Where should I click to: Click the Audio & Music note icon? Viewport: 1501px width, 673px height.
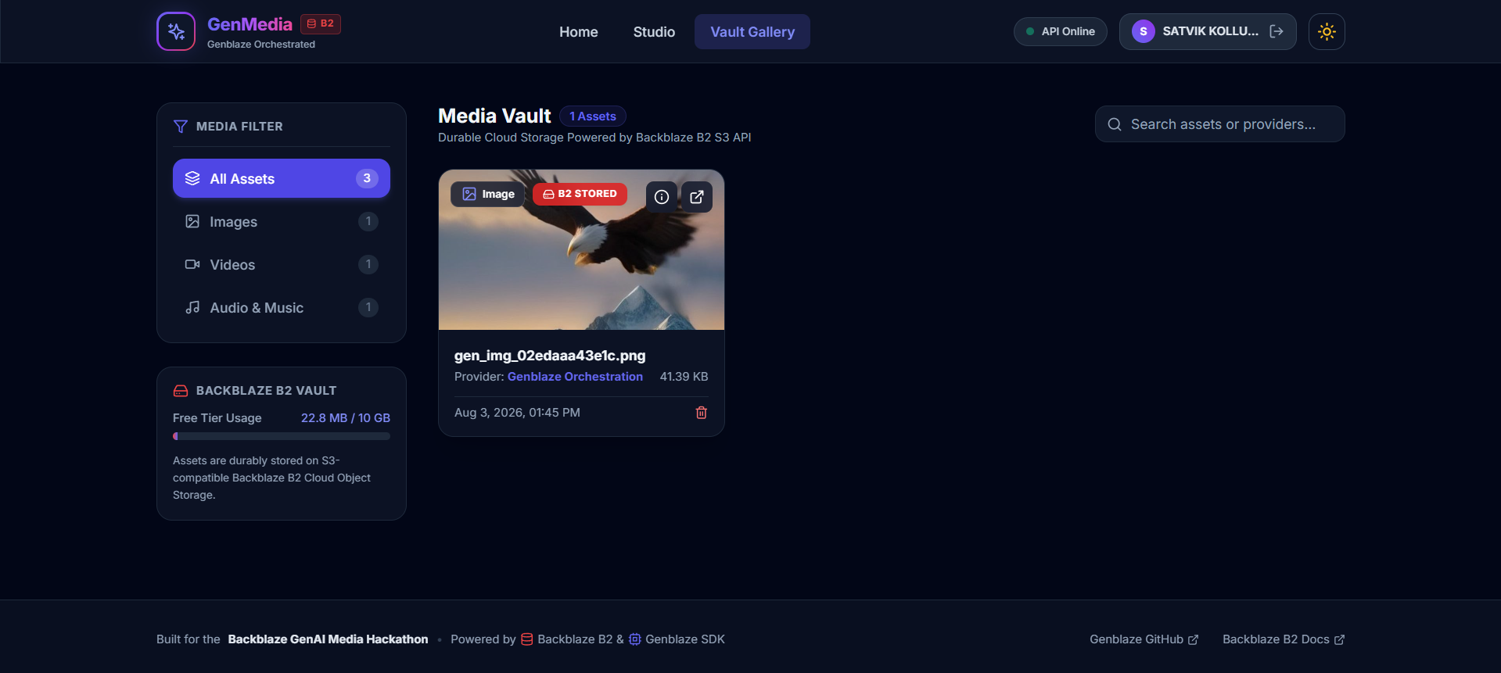pyautogui.click(x=192, y=307)
